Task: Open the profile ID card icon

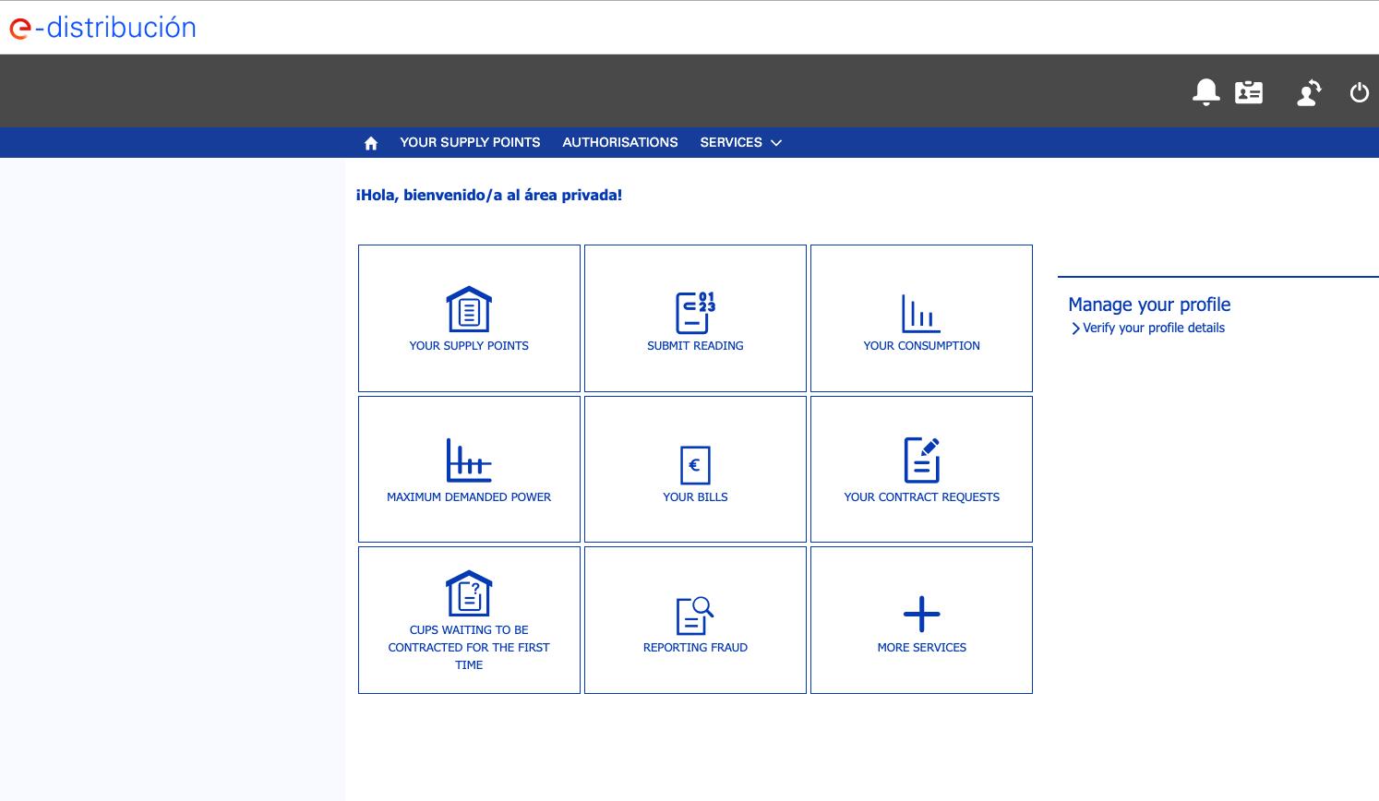Action: pyautogui.click(x=1249, y=92)
